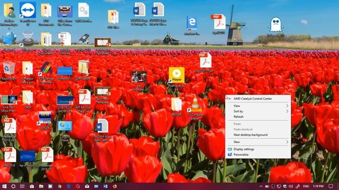Open the Action Center notifications icon

coord(331,186)
